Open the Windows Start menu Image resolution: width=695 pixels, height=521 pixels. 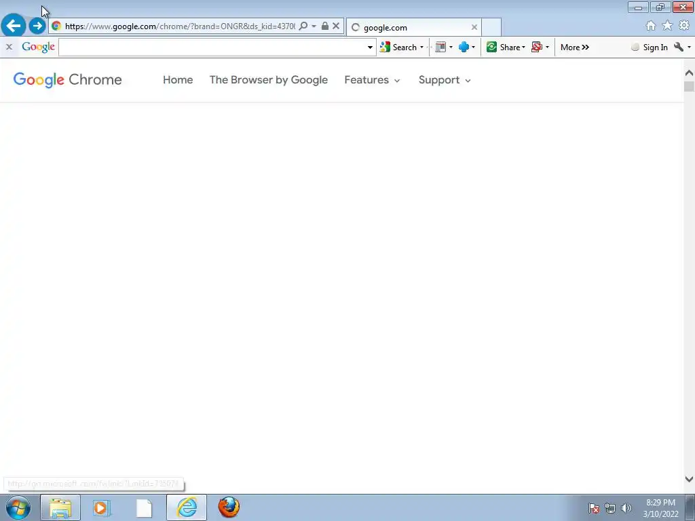(18, 507)
